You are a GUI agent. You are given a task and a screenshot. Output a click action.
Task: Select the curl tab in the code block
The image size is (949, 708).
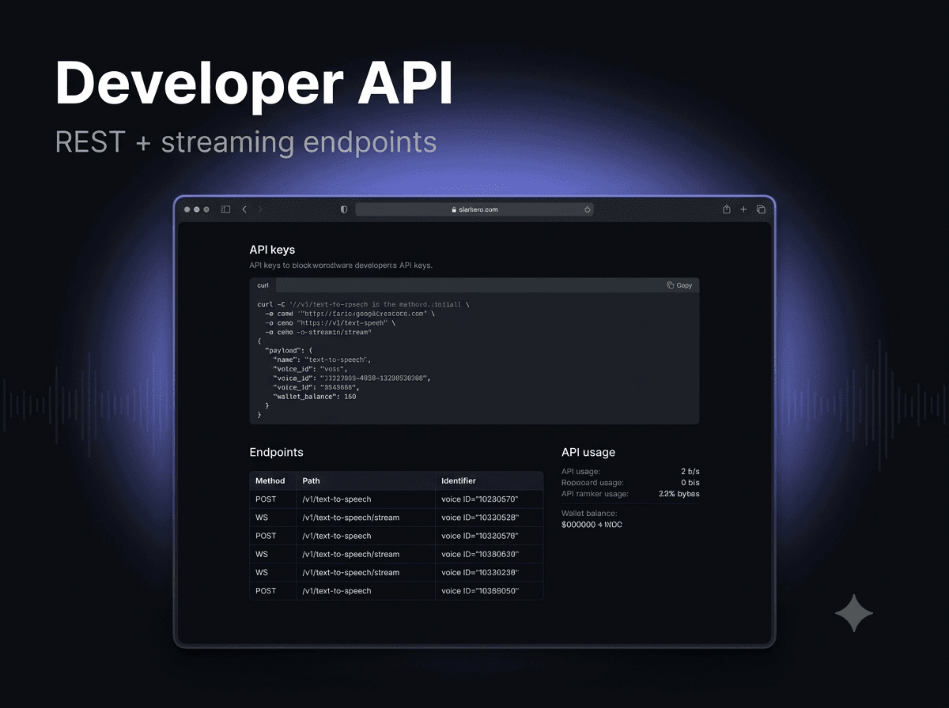tap(263, 285)
